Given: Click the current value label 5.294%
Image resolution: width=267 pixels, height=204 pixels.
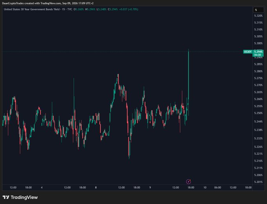Looking at the screenshot, I should (258, 52).
